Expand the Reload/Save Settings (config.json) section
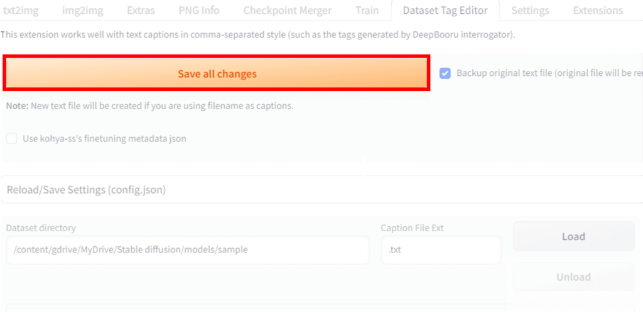The width and height of the screenshot is (643, 312). 86,190
